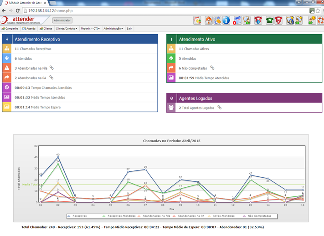Screen dimensions: 324x236
Task: Close the Módulo Attender browser tab
Action: coord(45,3)
